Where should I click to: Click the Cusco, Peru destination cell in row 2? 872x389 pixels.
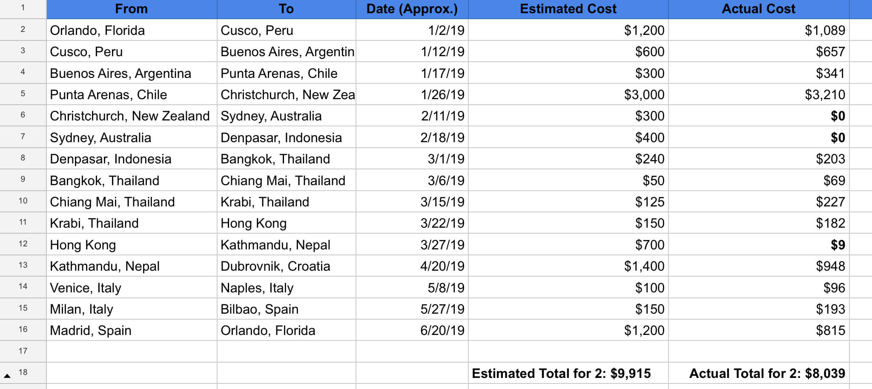pyautogui.click(x=286, y=30)
